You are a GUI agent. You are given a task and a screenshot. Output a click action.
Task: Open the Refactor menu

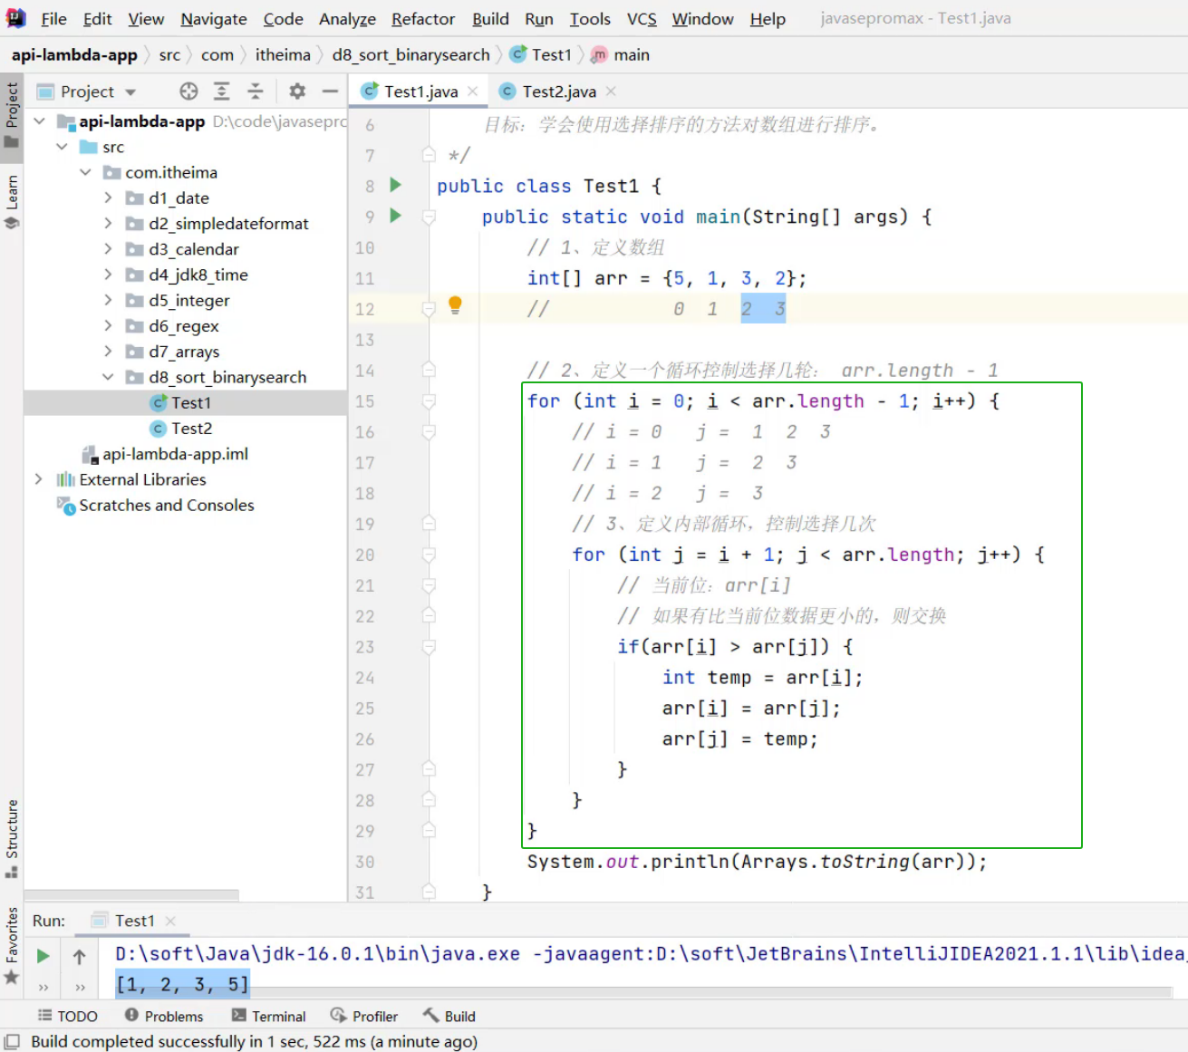[x=422, y=19]
